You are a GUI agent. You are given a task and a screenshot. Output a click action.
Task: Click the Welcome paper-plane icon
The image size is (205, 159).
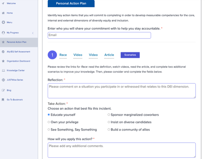[x=3, y=3]
